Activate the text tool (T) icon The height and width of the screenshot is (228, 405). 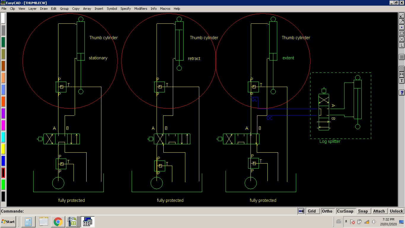[x=402, y=81]
